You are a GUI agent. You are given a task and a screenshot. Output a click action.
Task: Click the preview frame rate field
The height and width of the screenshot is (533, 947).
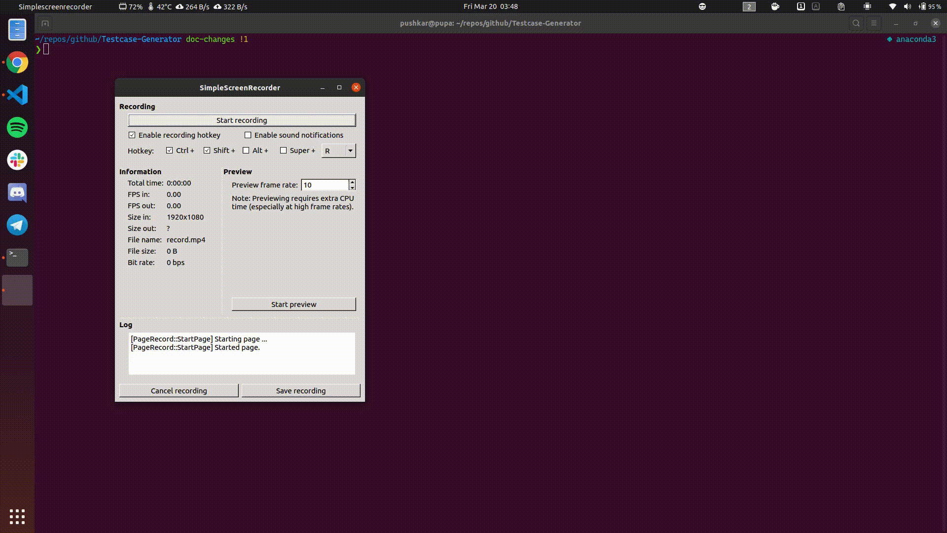[325, 185]
